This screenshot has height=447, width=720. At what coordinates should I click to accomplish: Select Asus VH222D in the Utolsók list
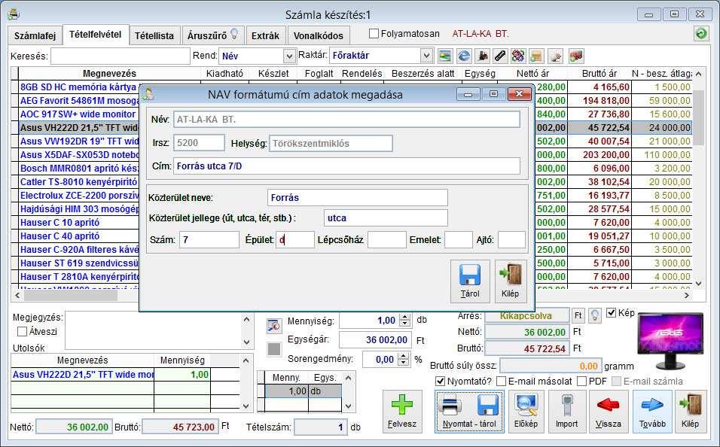coord(83,375)
